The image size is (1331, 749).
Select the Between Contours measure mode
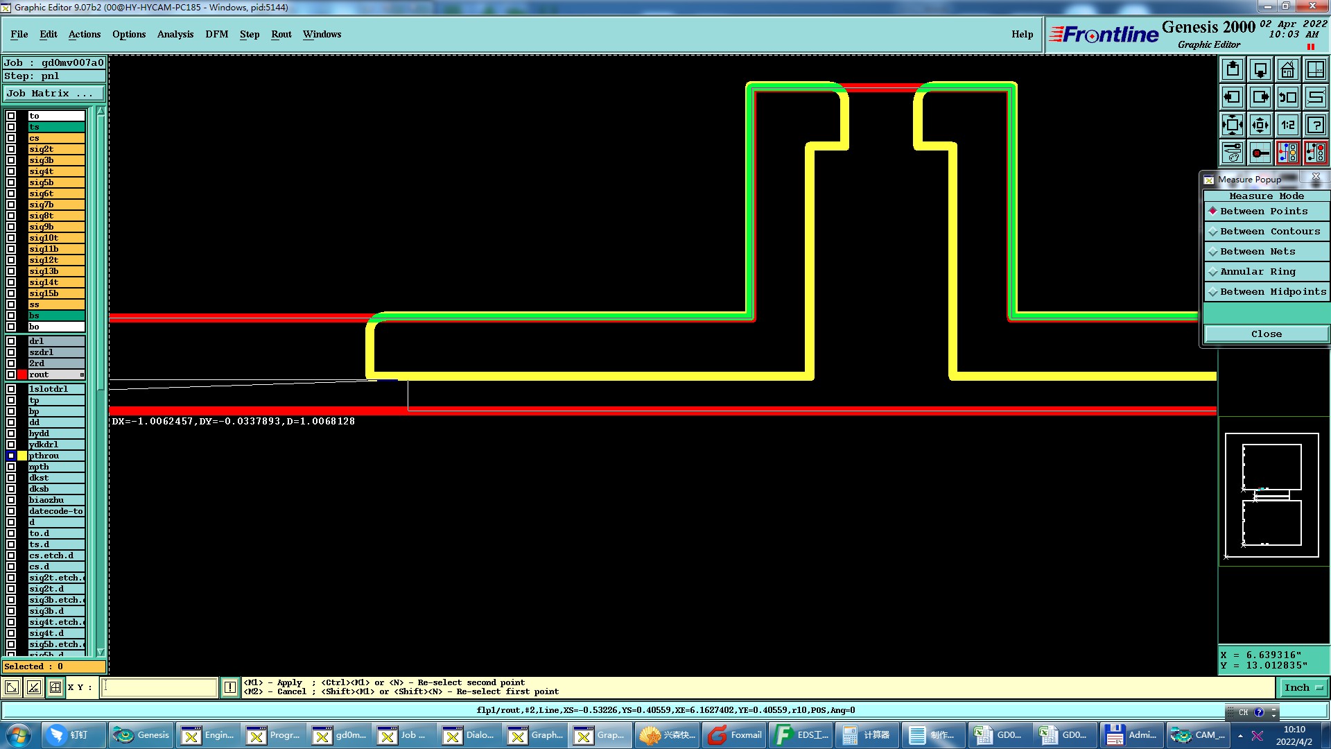click(1269, 232)
